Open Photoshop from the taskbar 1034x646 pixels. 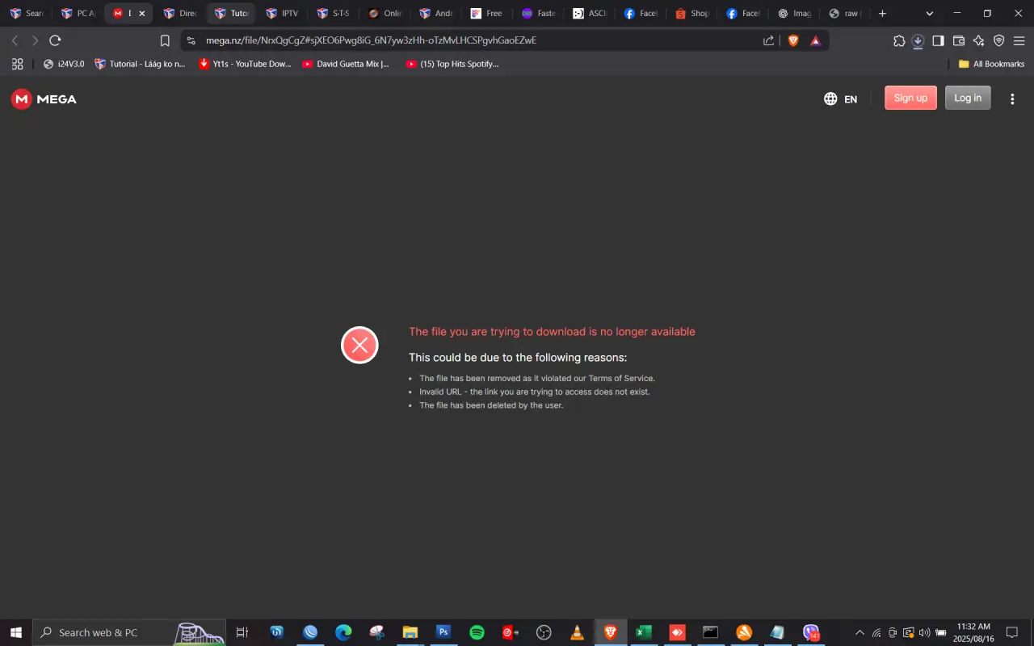[x=443, y=632]
